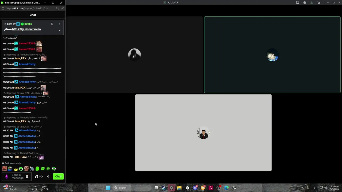342x192 pixels.
Task: Click the taskbar Search box
Action: (133, 188)
